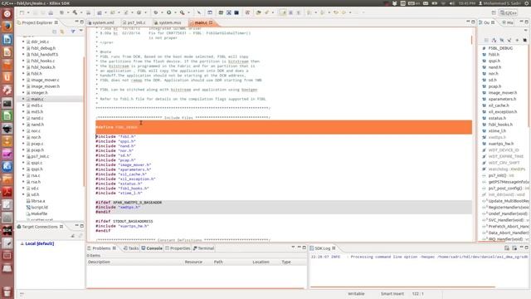Click Description column header in Problems
The image size is (531, 299).
click(99, 262)
